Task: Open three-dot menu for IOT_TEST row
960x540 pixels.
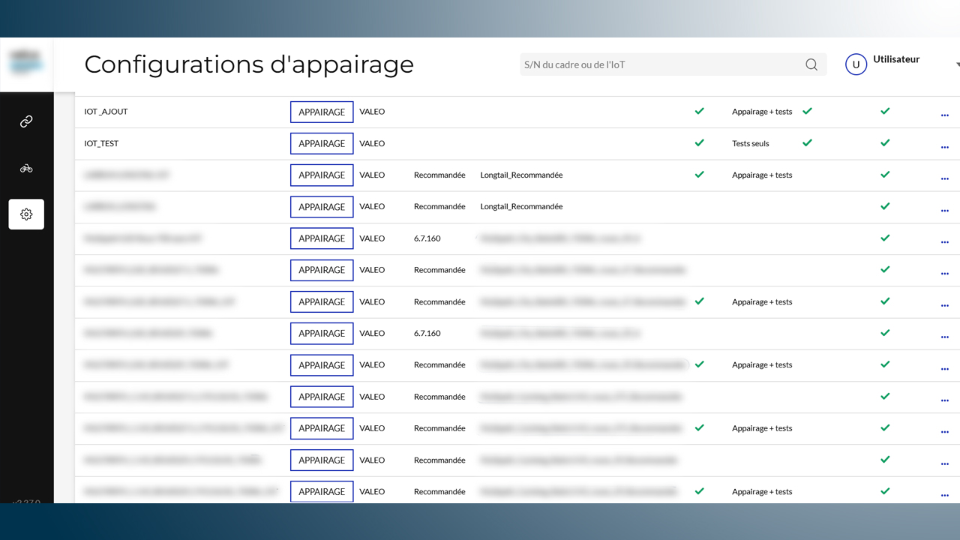Action: 944,147
